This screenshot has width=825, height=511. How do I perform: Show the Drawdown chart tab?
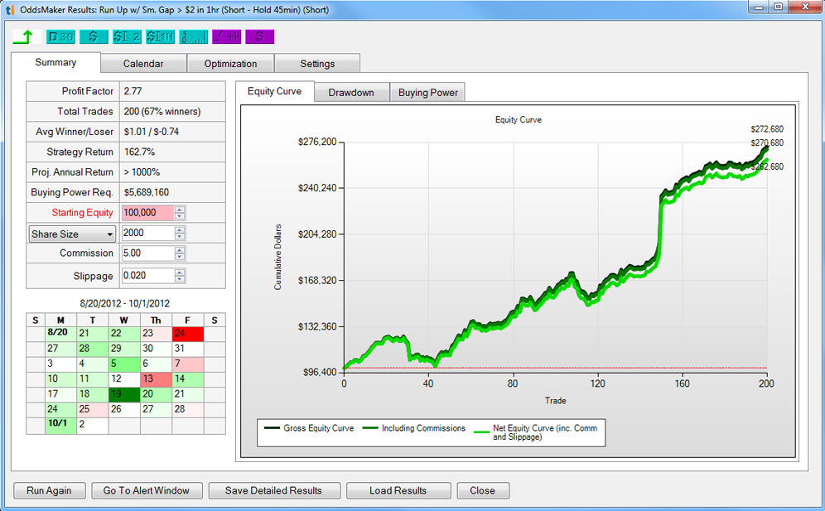pos(350,93)
